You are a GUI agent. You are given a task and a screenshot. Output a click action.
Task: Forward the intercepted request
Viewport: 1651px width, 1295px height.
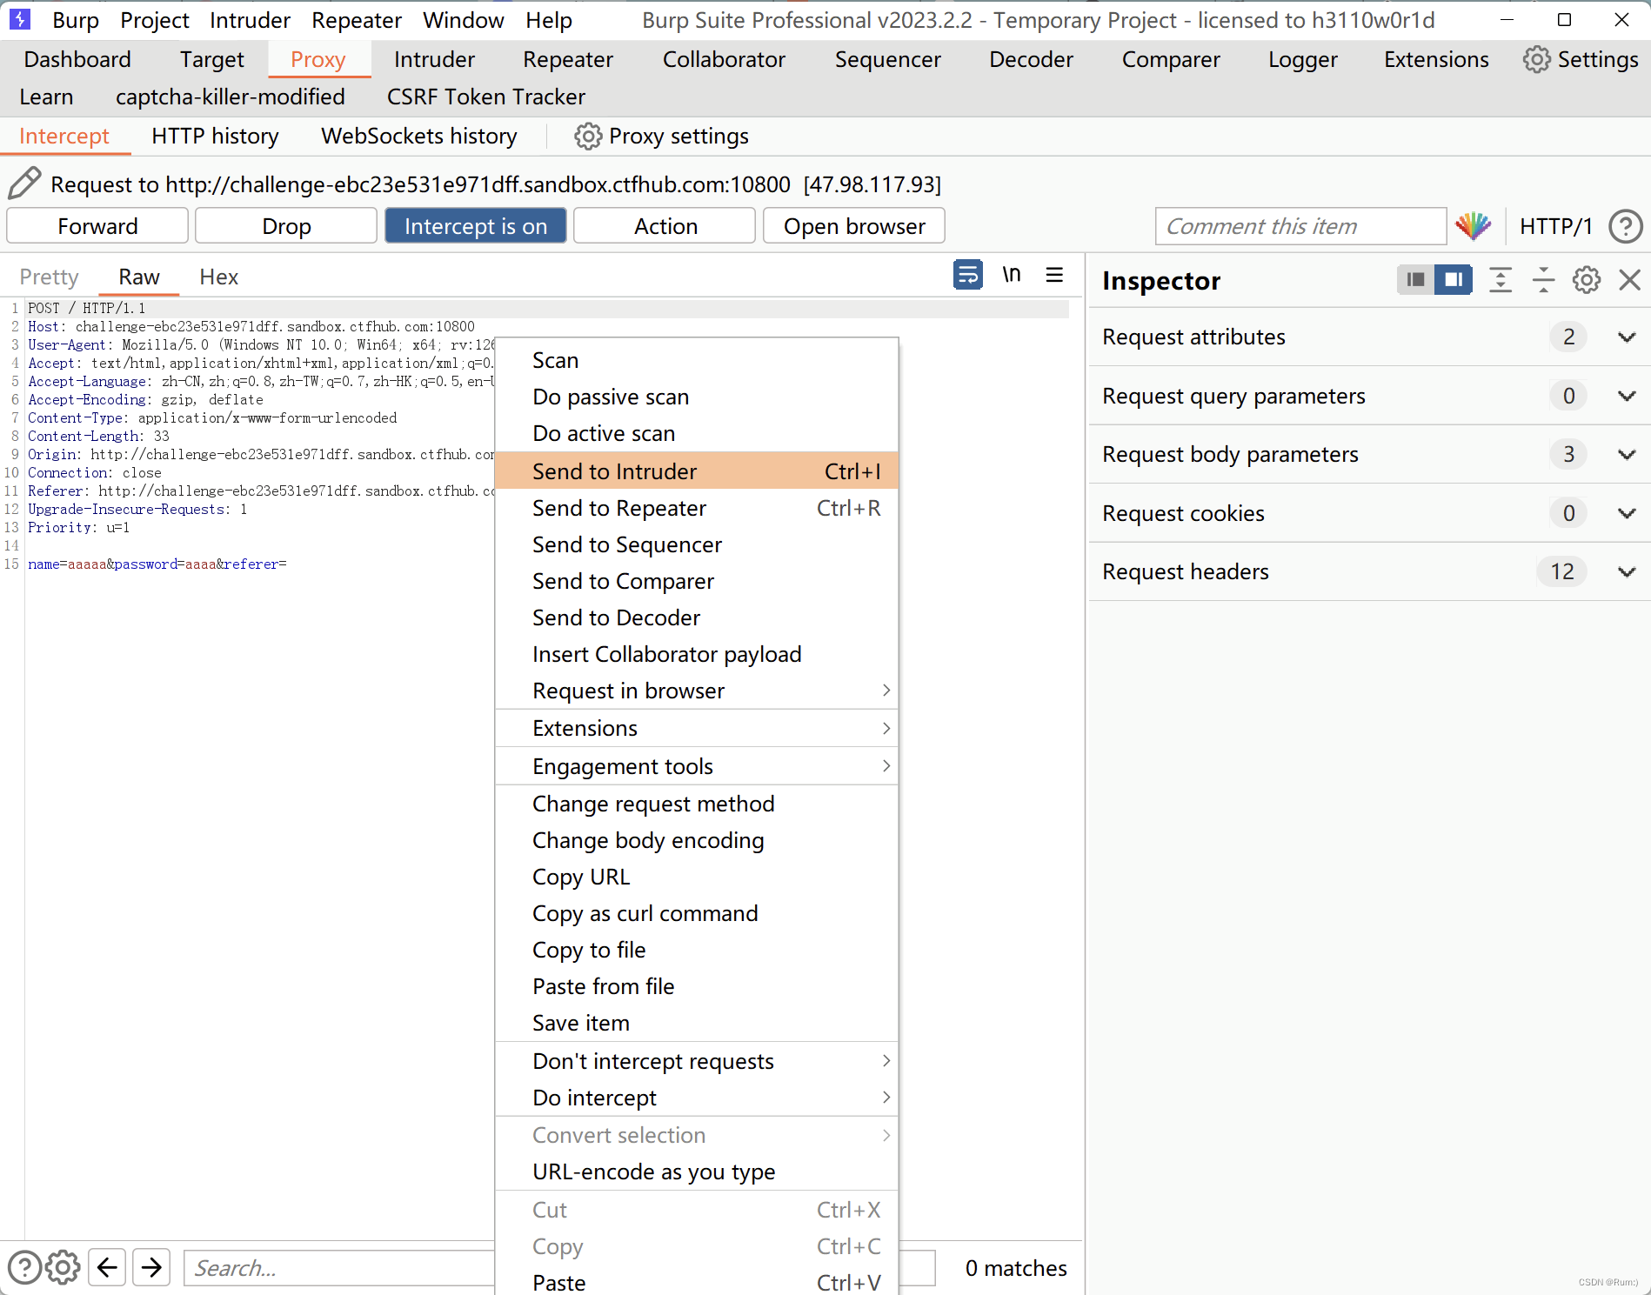click(x=97, y=226)
